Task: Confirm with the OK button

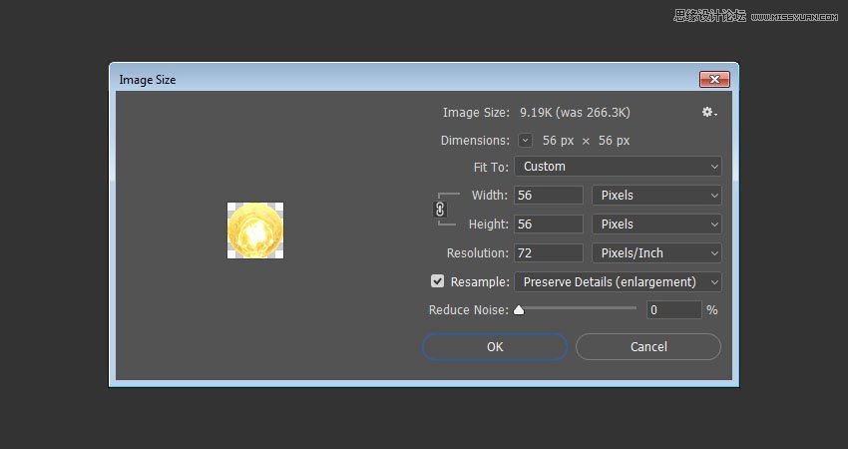Action: (495, 347)
